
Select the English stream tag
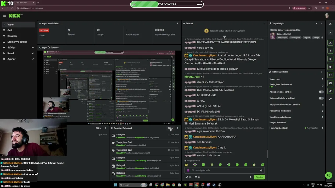click(x=306, y=38)
